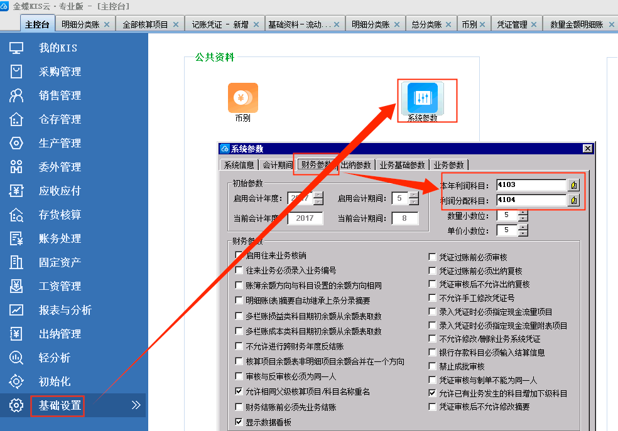Enable 凭证审核与制单不能为同一人

[x=432, y=380]
